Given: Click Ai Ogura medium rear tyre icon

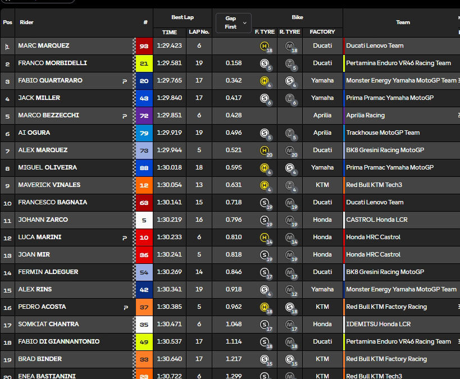Looking at the screenshot, I should (x=290, y=133).
